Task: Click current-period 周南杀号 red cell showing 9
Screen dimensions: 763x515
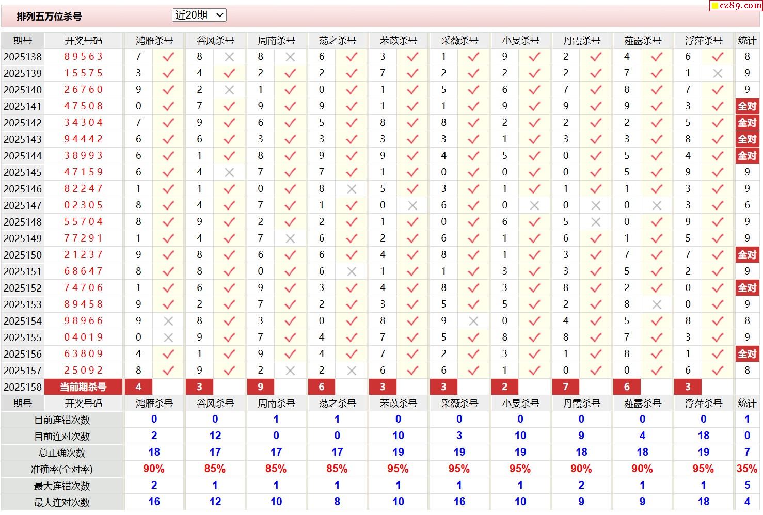Action: (261, 387)
